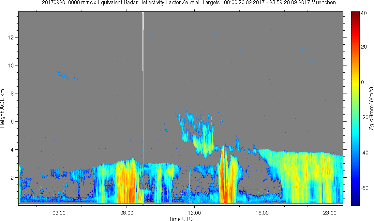This screenshot has width=374, height=221.
Task: Click the '18:00' time tick label
Action: click(x=262, y=213)
